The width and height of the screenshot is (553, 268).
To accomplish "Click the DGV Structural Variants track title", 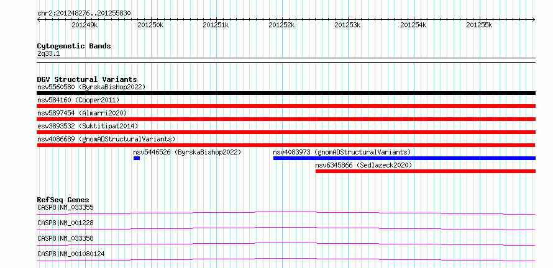I will click(87, 79).
